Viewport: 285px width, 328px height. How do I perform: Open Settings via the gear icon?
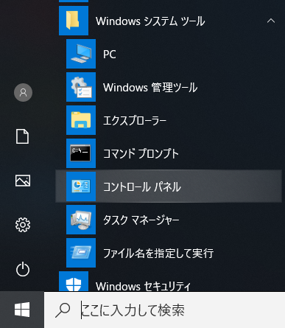(x=23, y=225)
